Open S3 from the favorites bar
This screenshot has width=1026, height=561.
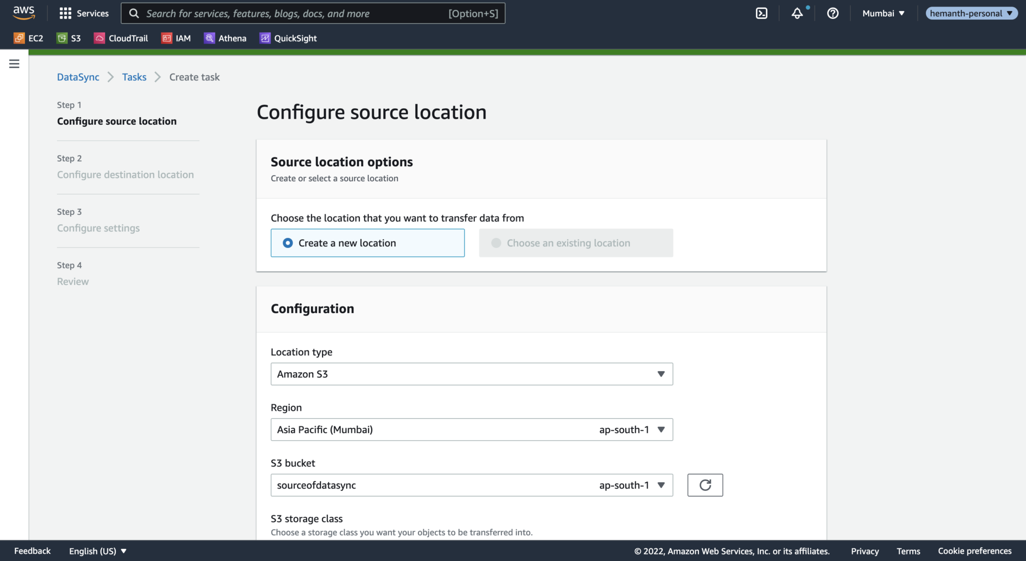click(x=69, y=38)
